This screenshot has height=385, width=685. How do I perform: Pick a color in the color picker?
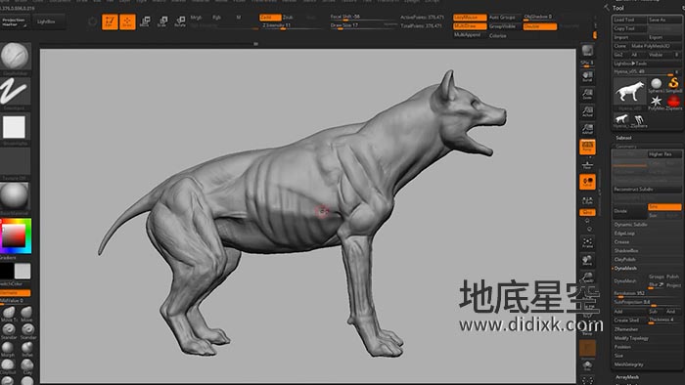point(16,235)
